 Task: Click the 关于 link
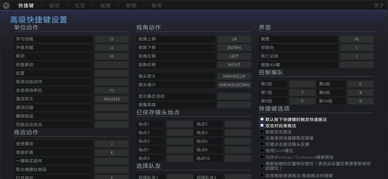(x=379, y=5)
